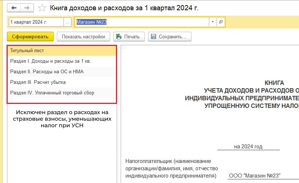Switch to Раздел II. Расходы на ОС и НМА
Viewport: 299px width, 183px height.
point(61,72)
